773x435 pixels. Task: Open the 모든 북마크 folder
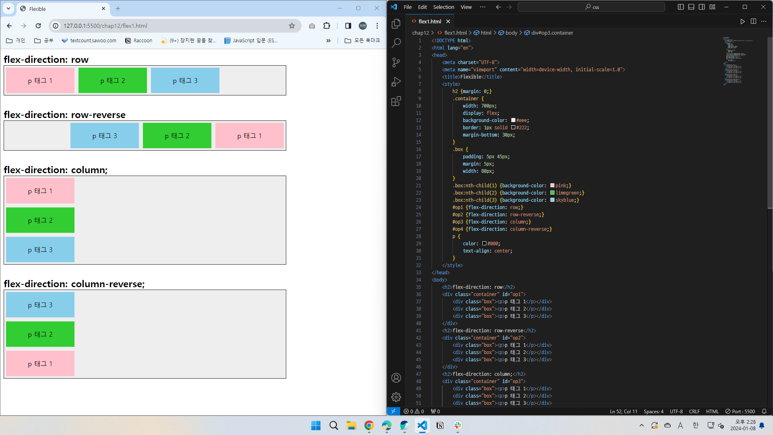pyautogui.click(x=362, y=41)
